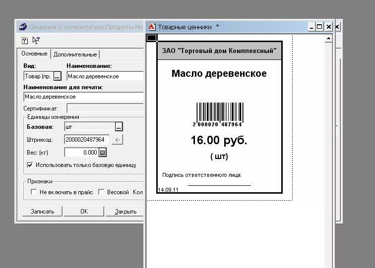Click the Товарные ценники document icon
The width and height of the screenshot is (375, 268).
pos(152,27)
